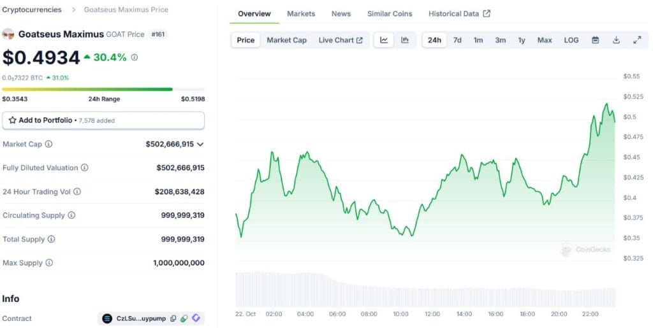The image size is (653, 328).
Task: Select the 3m time range
Action: 500,40
